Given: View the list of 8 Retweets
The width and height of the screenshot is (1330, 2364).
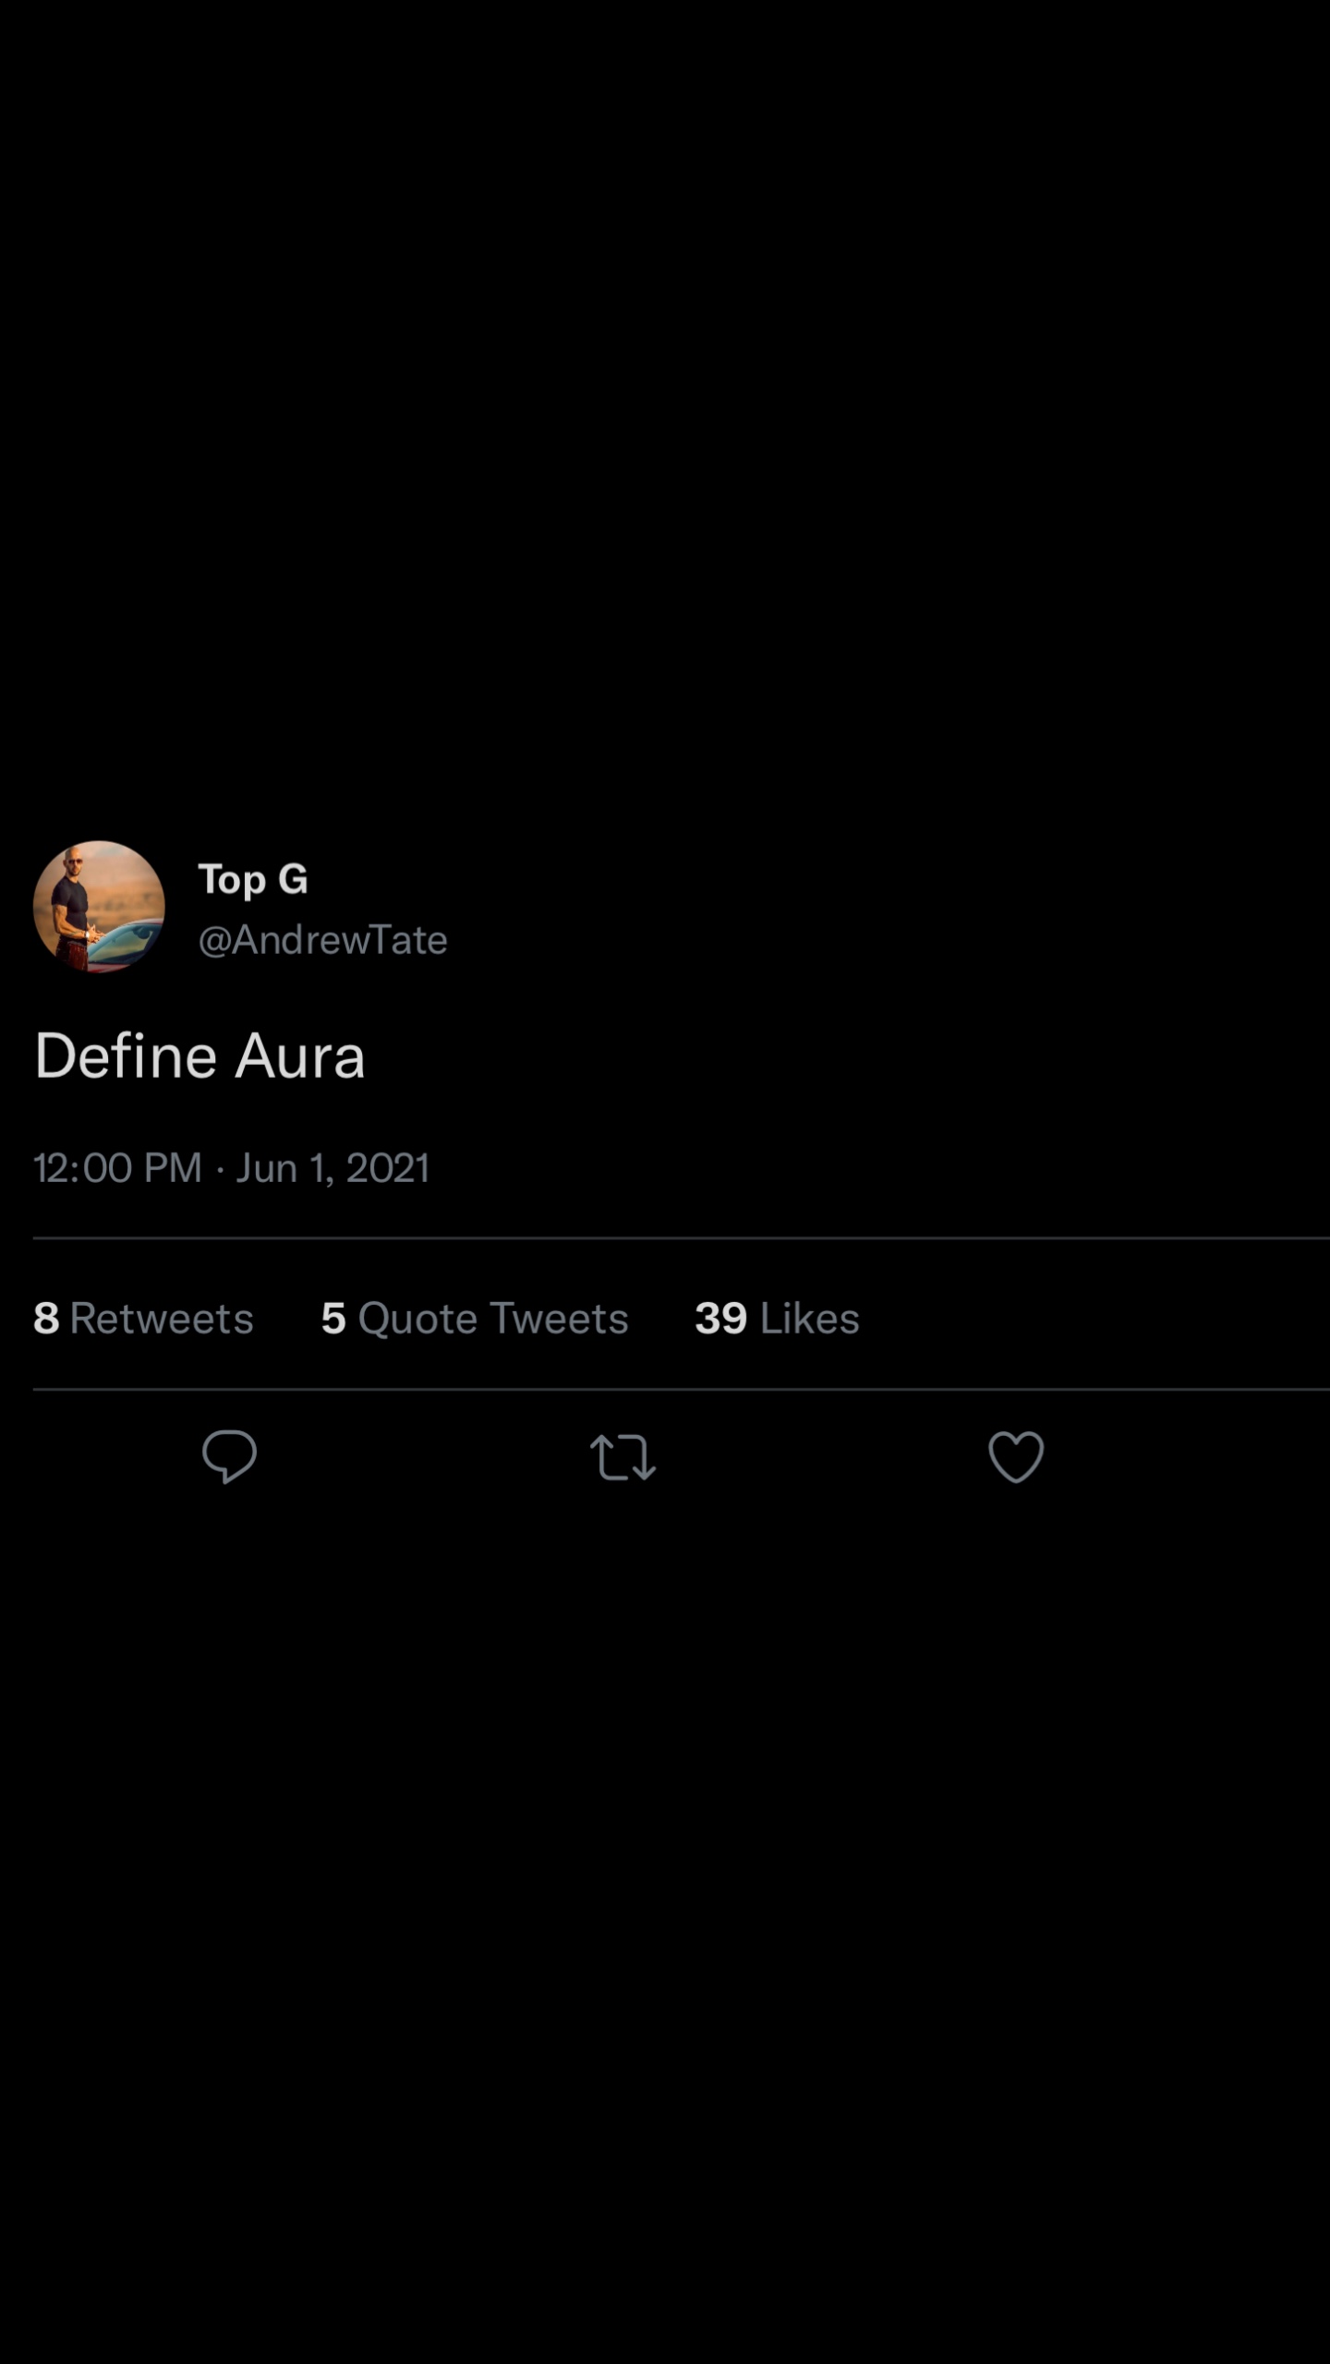Looking at the screenshot, I should point(143,1318).
